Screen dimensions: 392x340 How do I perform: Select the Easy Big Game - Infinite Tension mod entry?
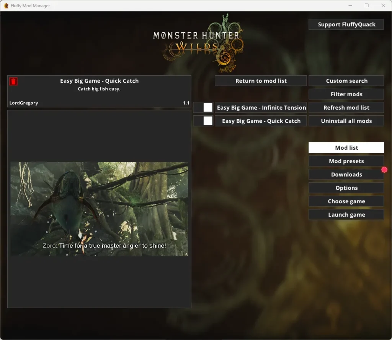261,107
